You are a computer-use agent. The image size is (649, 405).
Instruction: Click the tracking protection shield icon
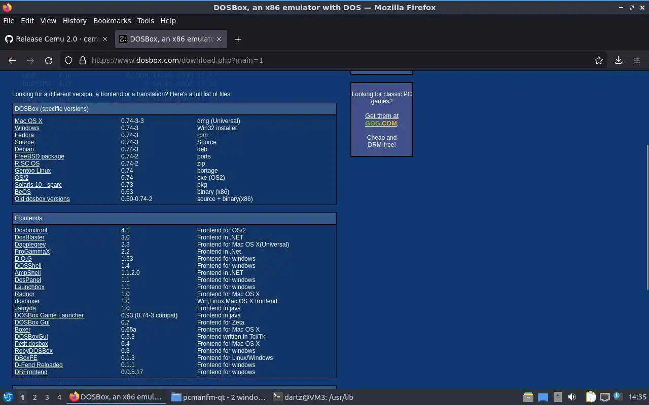pos(69,60)
